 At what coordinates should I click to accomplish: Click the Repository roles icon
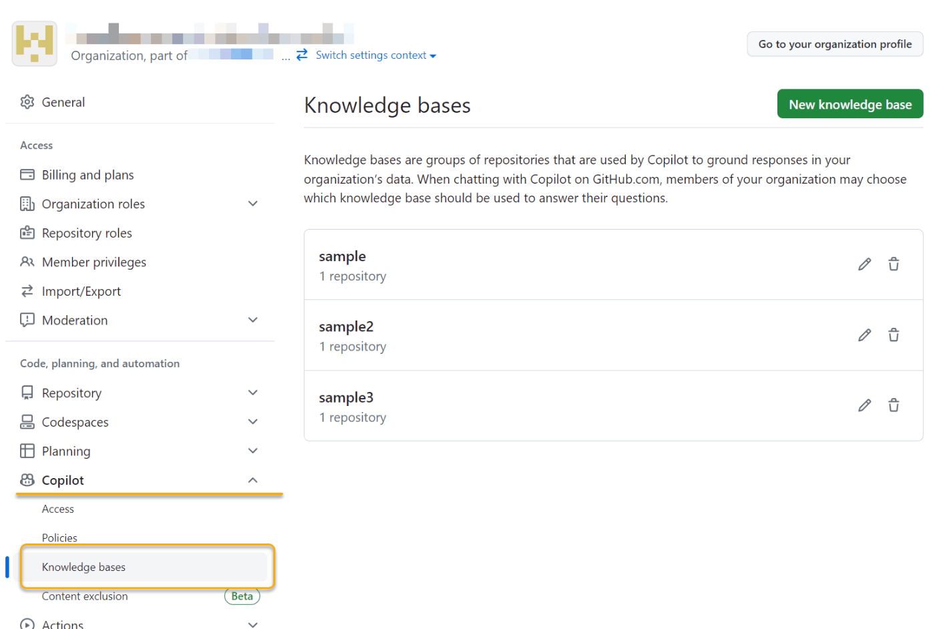27,232
